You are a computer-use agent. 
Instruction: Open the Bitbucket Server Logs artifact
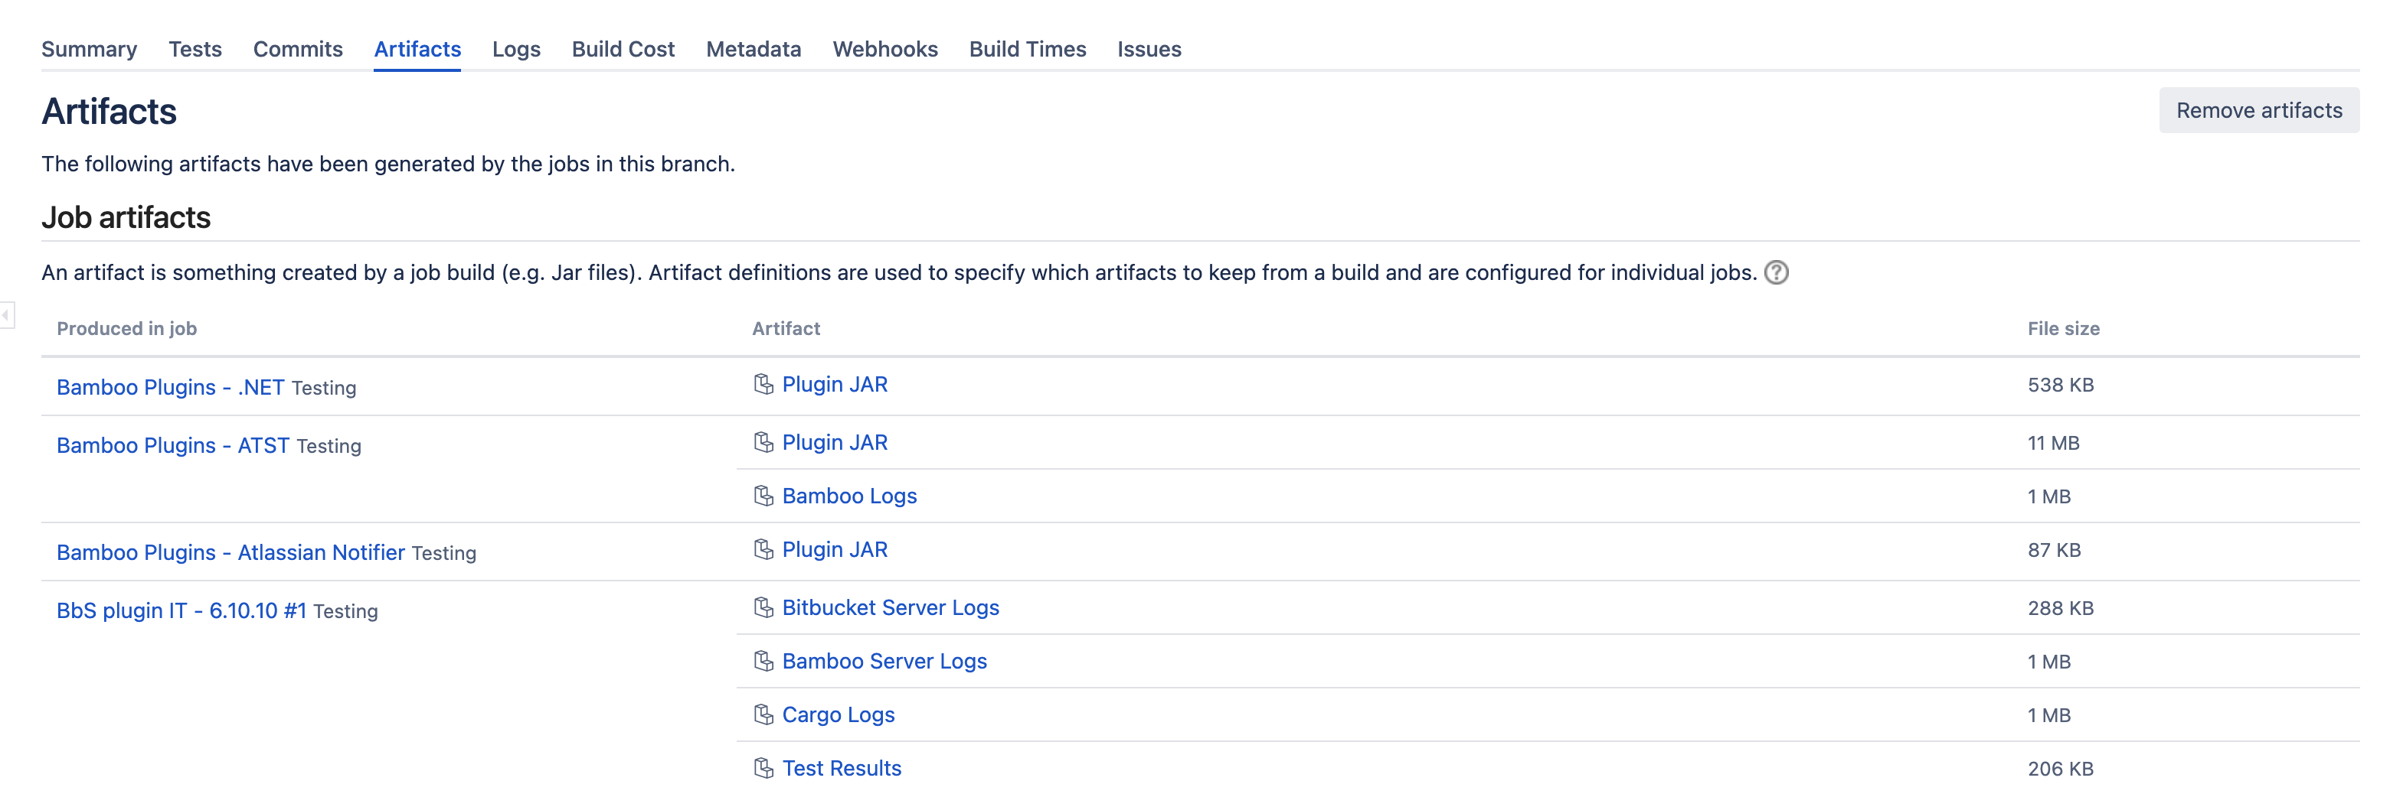pos(890,607)
